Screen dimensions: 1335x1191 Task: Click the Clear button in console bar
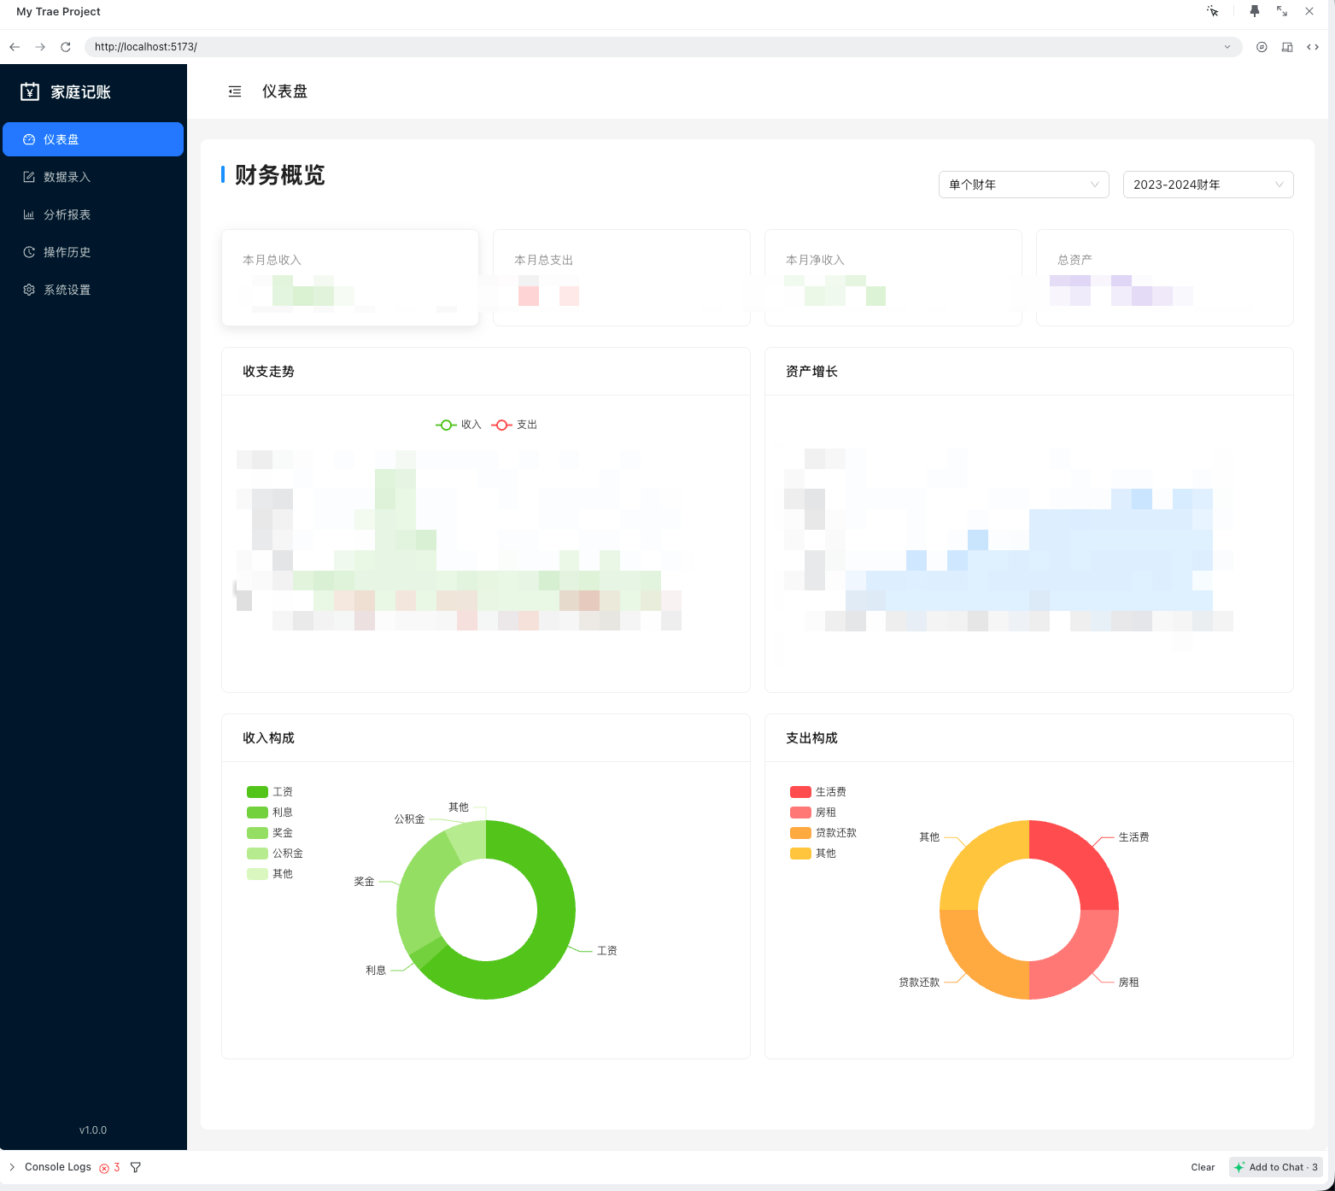(1203, 1167)
